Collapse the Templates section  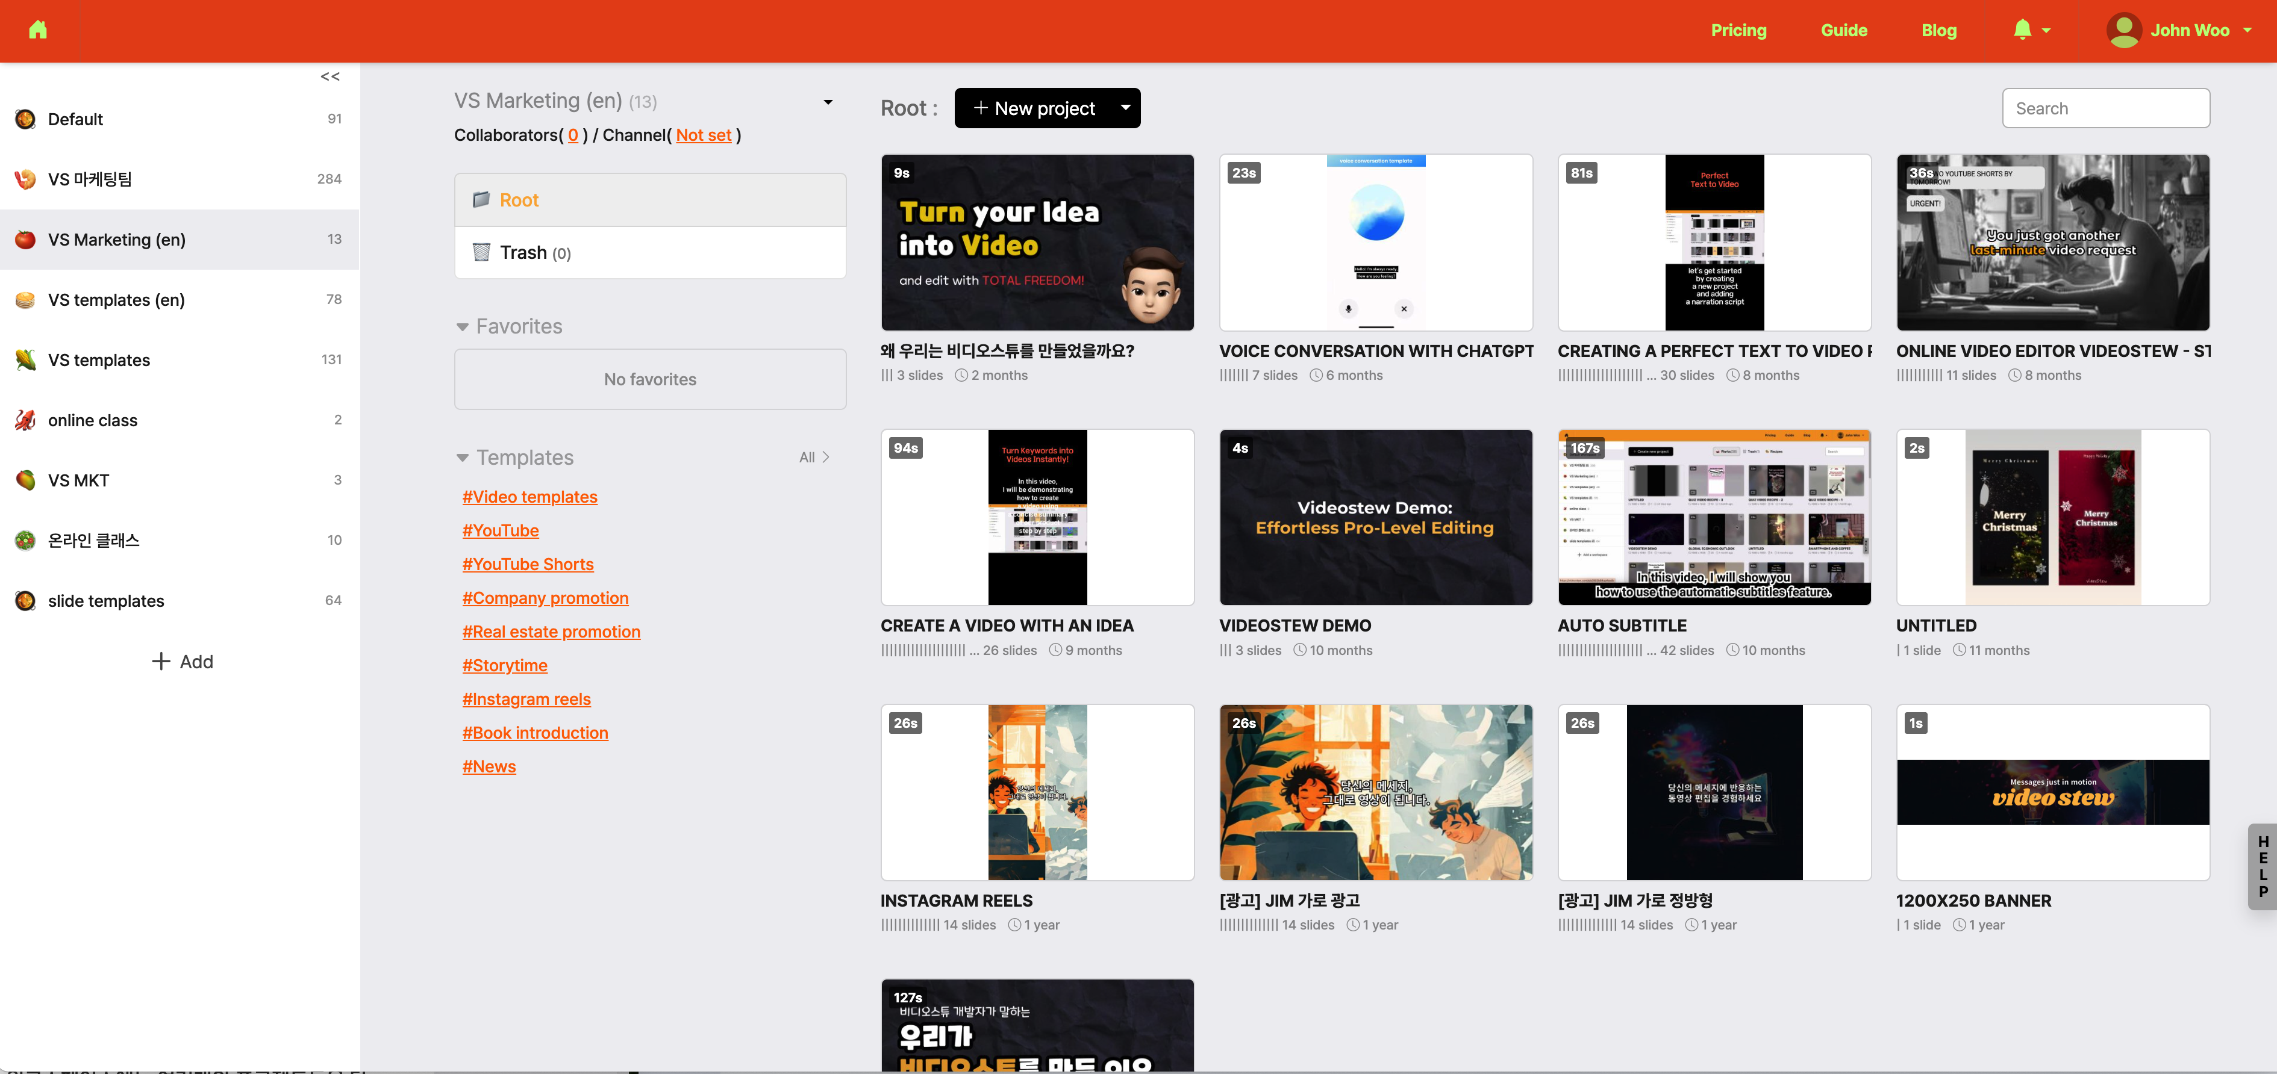(x=462, y=458)
